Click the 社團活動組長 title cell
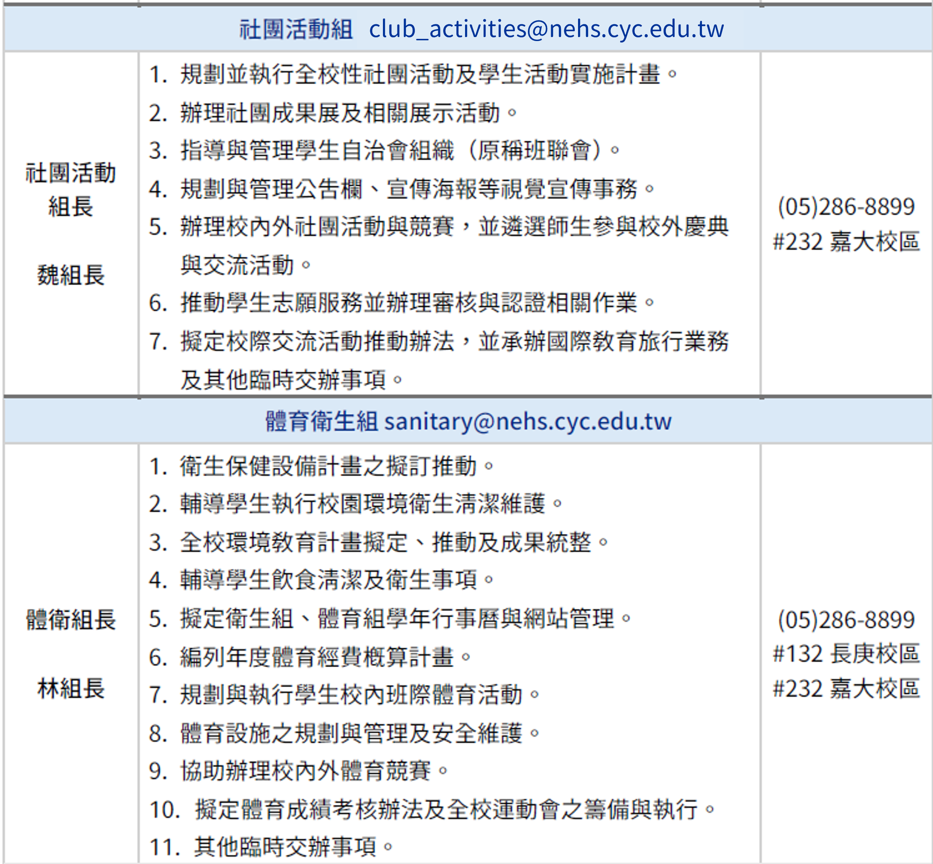Image resolution: width=933 pixels, height=864 pixels. coord(70,189)
